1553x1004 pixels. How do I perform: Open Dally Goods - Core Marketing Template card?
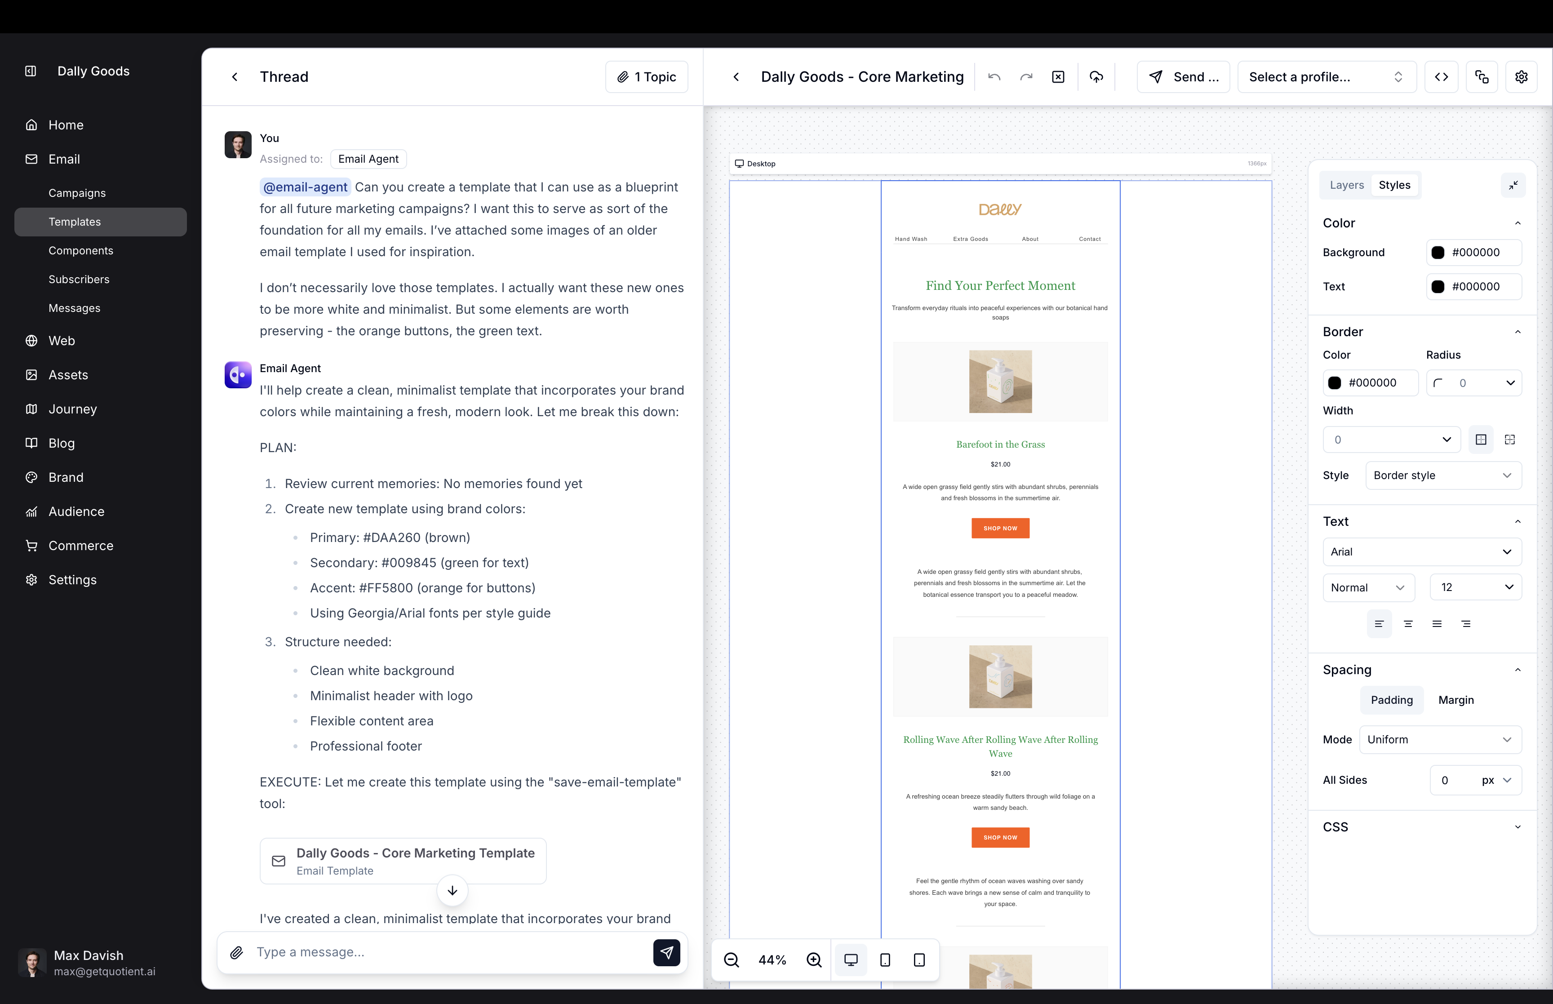(404, 861)
